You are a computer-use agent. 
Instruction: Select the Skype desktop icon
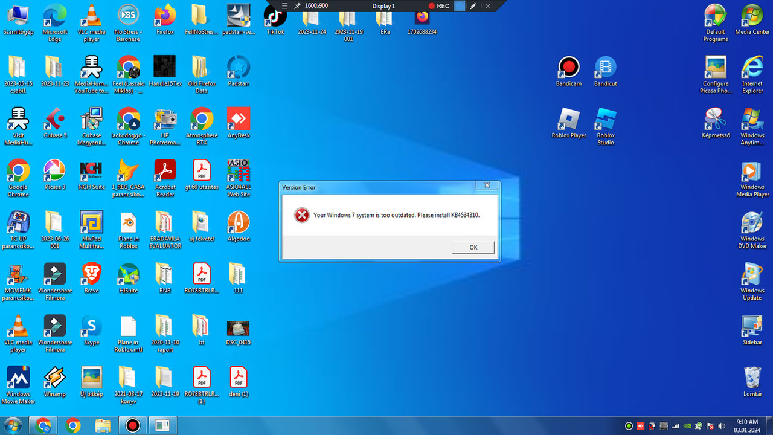(91, 330)
